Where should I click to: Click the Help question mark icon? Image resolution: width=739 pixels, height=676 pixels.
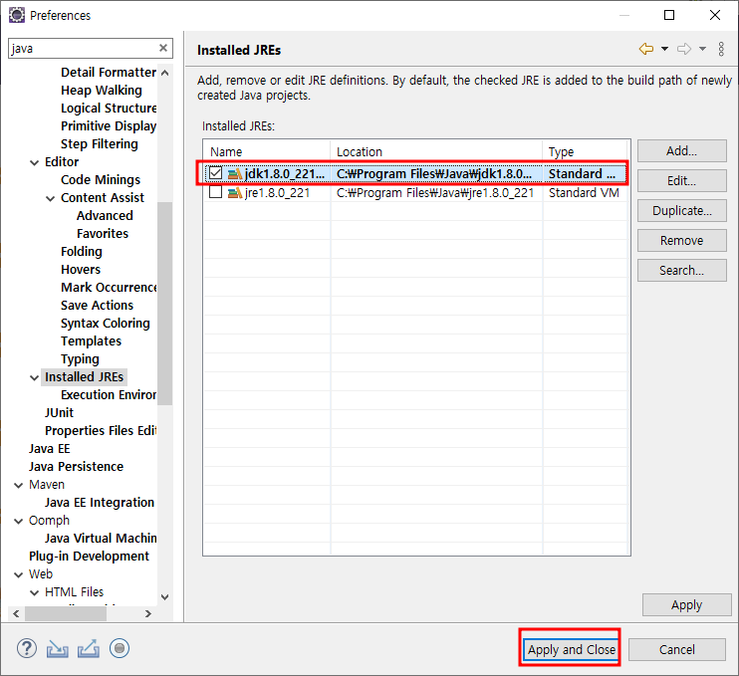point(27,649)
